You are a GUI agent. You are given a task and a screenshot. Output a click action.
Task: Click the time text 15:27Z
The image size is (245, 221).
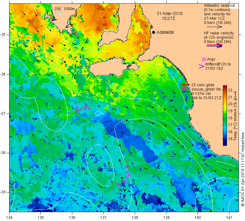click(168, 18)
